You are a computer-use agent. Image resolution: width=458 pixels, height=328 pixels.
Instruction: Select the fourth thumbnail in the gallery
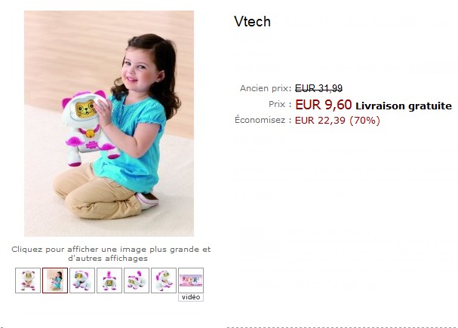click(x=109, y=280)
